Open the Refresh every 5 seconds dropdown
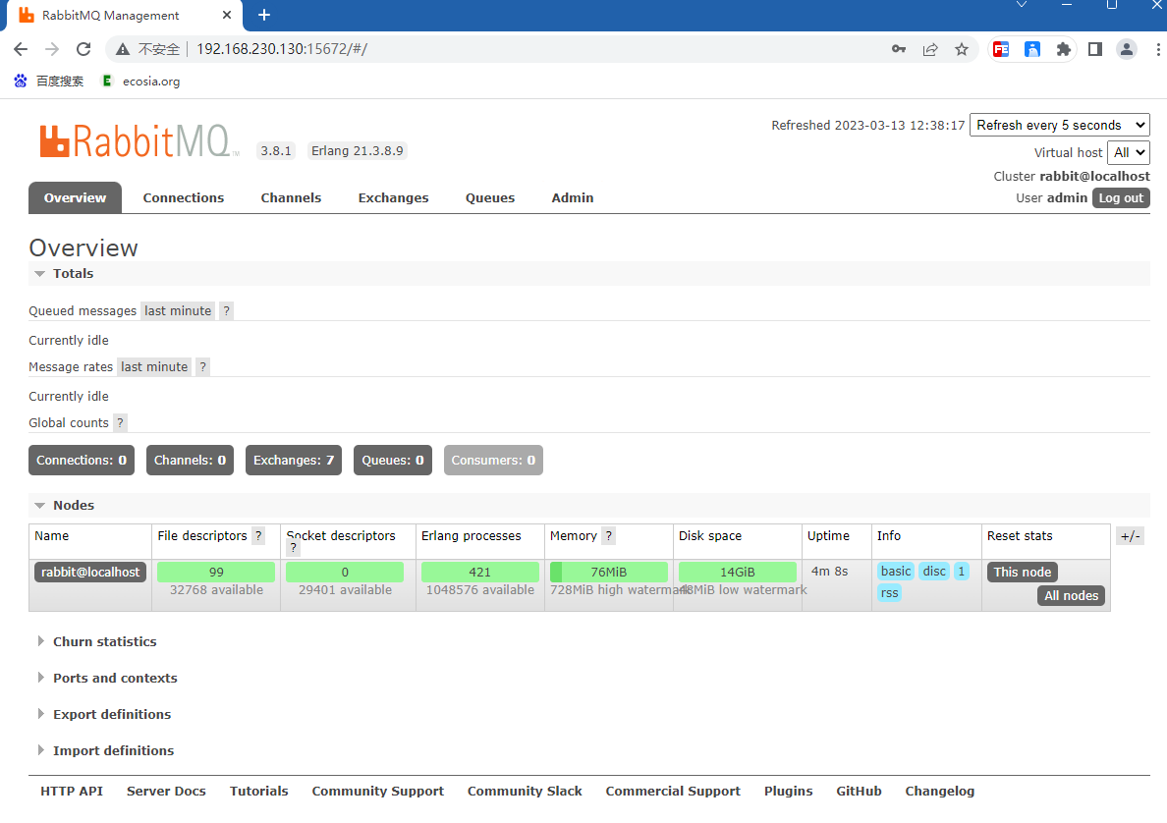This screenshot has height=823, width=1167. click(x=1059, y=125)
